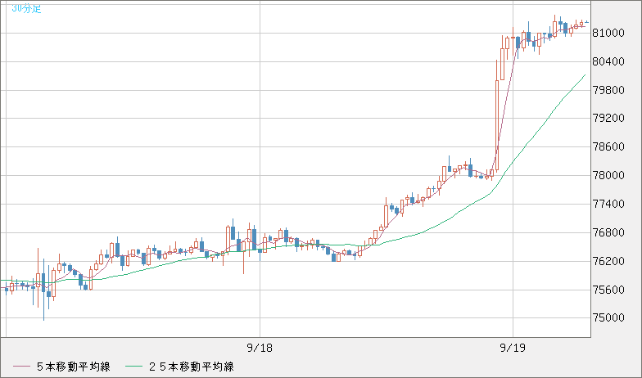
Task: Click the 76800 price axis label
Action: click(x=608, y=232)
